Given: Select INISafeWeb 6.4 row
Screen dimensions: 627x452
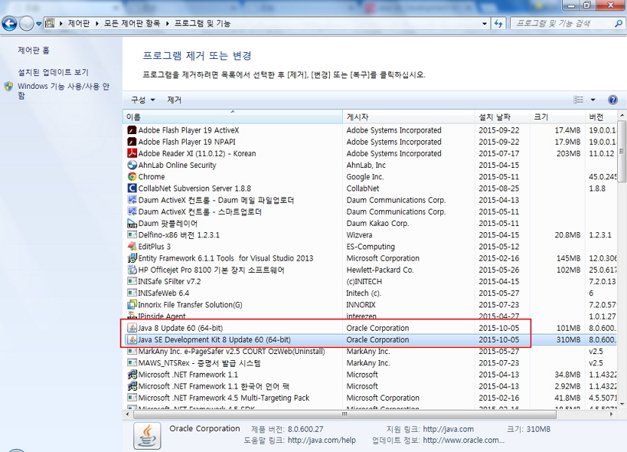Looking at the screenshot, I should tap(370, 293).
